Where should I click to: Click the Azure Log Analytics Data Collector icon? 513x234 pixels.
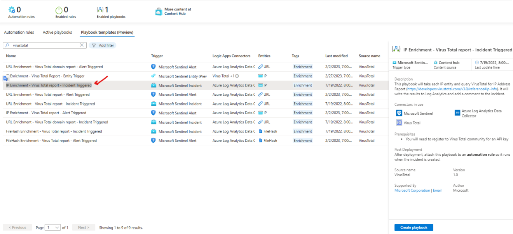(x=458, y=113)
